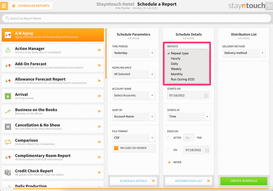Click the orange report list scrollbar

coord(106,54)
